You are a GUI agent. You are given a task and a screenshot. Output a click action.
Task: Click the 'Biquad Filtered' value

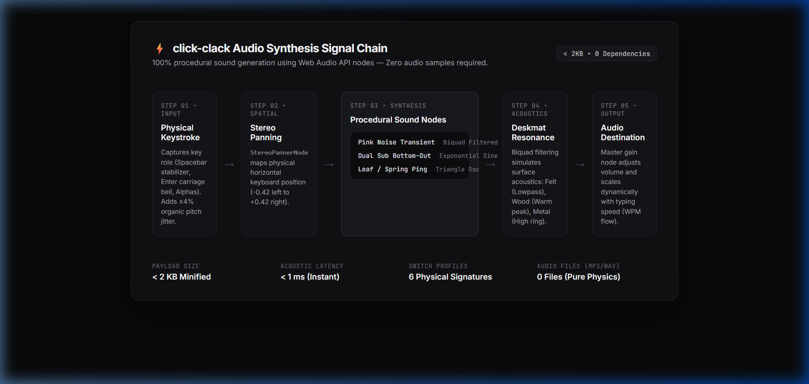click(470, 143)
